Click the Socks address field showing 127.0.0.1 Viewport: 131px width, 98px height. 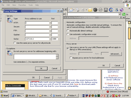coord(37,39)
